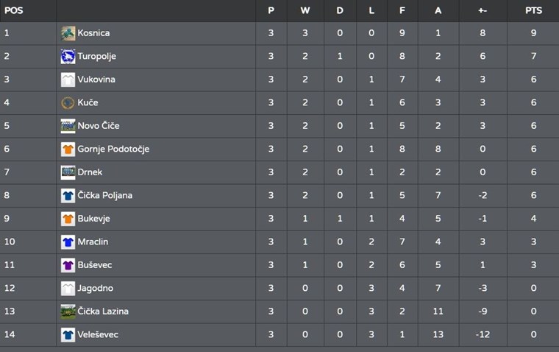This screenshot has width=559, height=352.
Task: Click the Turopolje club crest icon
Action: coord(68,57)
